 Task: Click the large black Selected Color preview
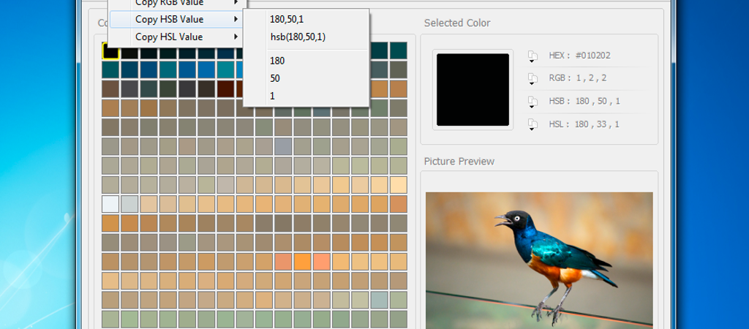(473, 90)
